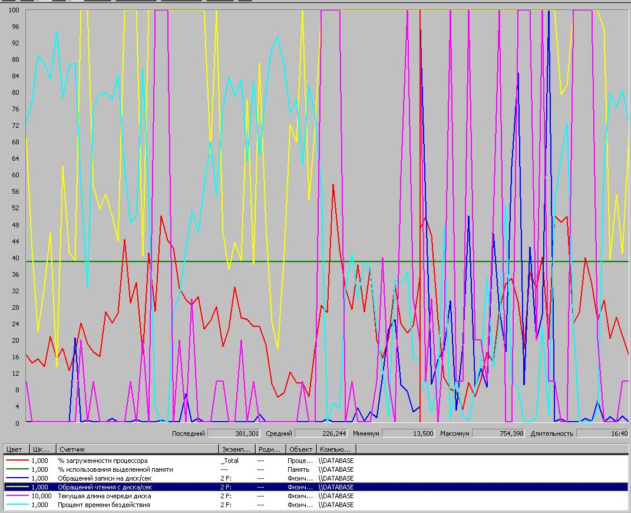Select the "Процент времени бездействия" counter
Viewport: 631px width, 513px height.
pos(104,505)
